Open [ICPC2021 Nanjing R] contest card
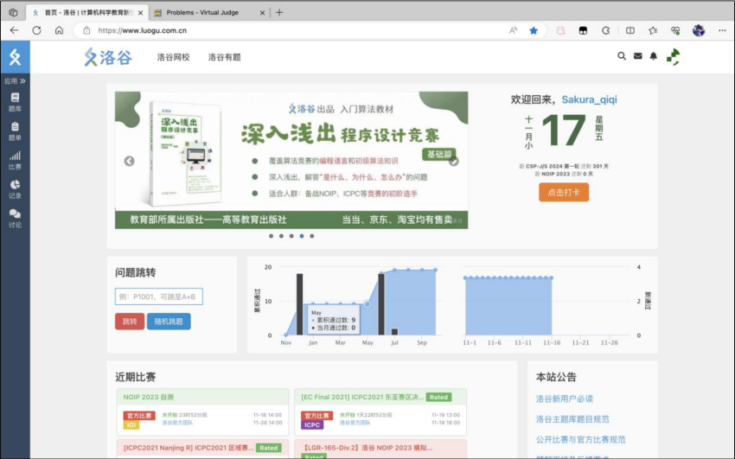The width and height of the screenshot is (735, 459). 189,448
